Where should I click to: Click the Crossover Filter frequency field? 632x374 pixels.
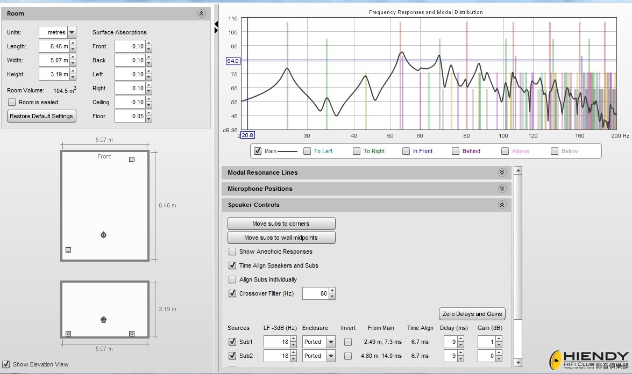tap(315, 293)
